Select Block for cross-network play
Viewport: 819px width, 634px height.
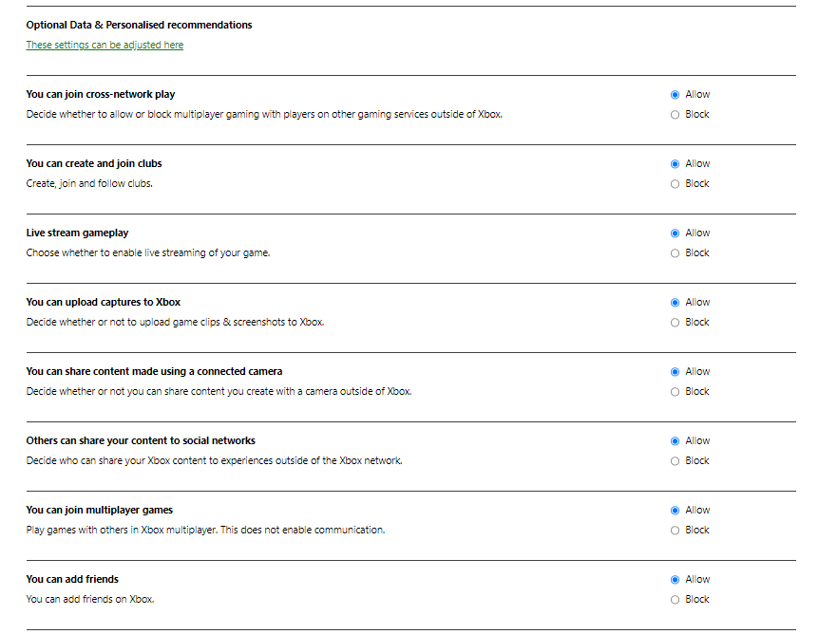(675, 114)
